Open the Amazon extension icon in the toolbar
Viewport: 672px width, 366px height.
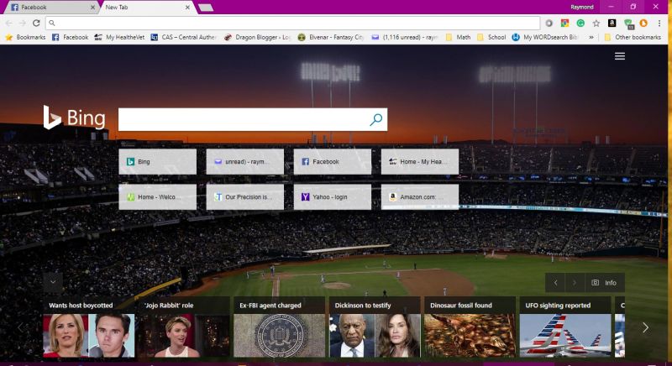(x=612, y=24)
